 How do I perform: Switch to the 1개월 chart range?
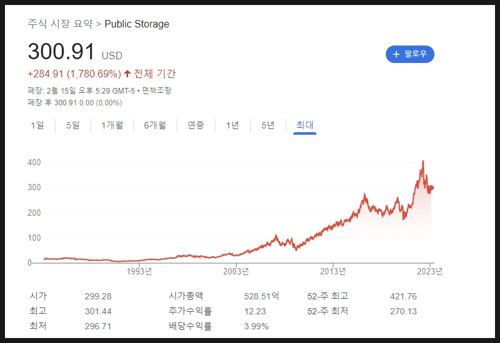coord(112,125)
